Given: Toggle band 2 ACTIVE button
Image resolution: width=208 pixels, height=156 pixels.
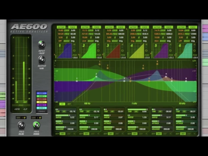Looking at the screenshot, I should 85,27.
